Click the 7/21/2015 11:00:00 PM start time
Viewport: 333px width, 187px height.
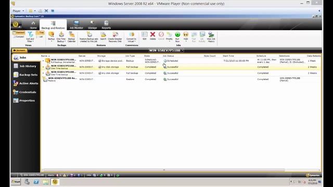click(x=236, y=61)
